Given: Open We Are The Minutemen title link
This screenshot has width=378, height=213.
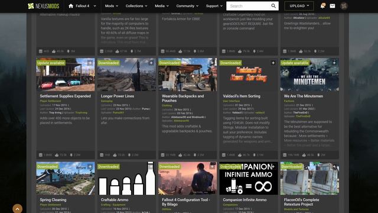Looking at the screenshot, I should (x=303, y=96).
